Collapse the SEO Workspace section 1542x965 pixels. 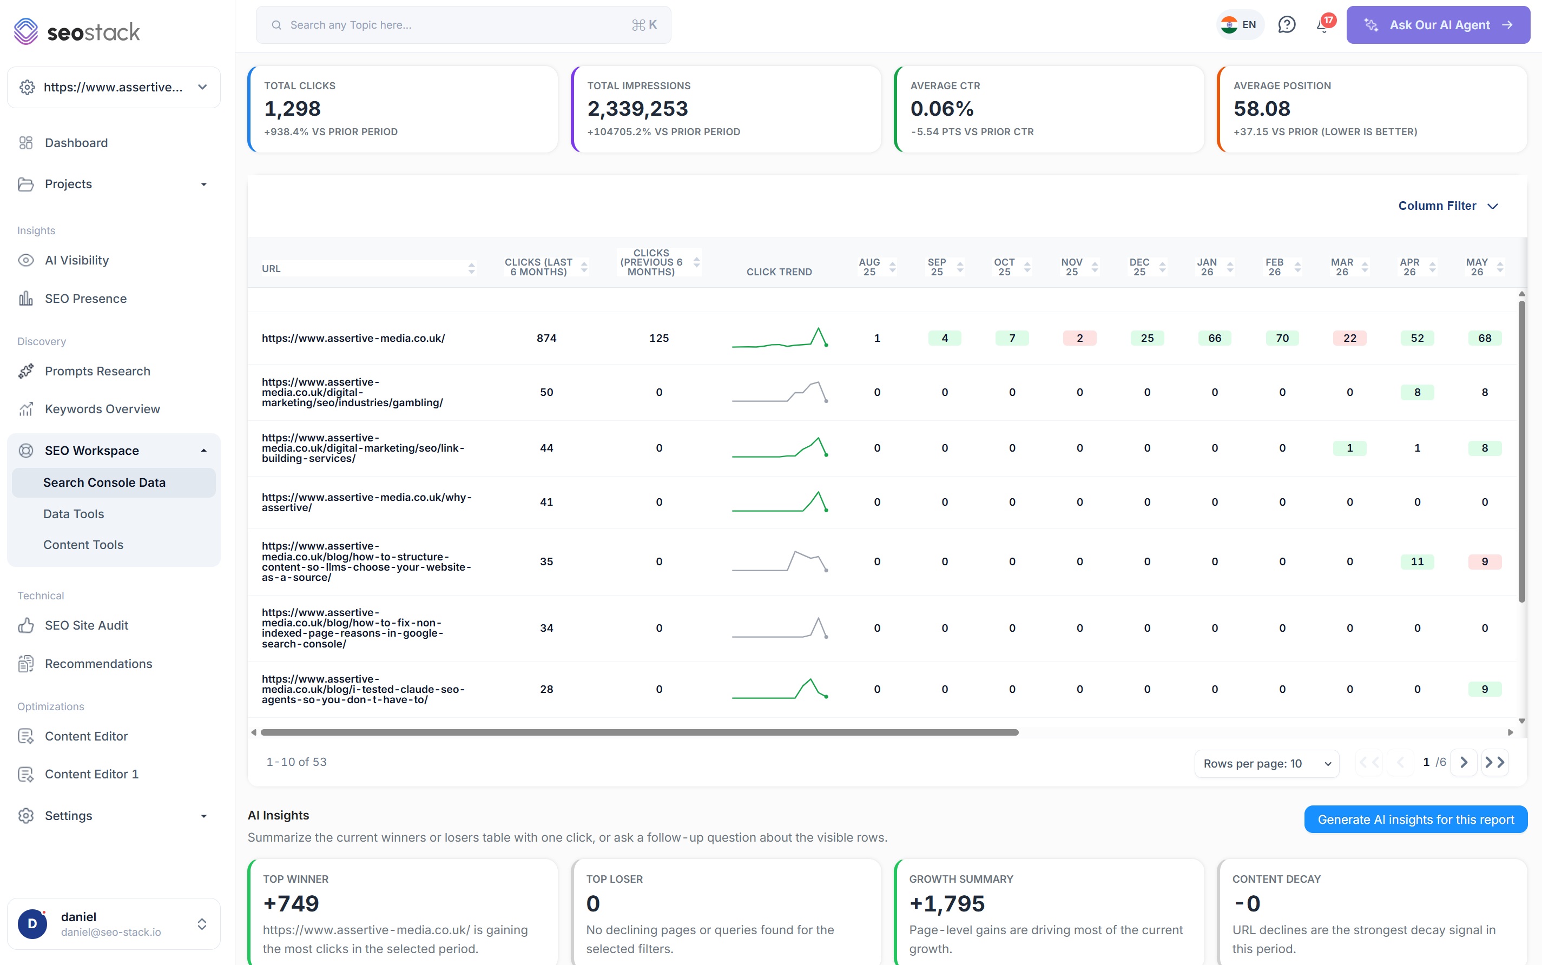[203, 451]
